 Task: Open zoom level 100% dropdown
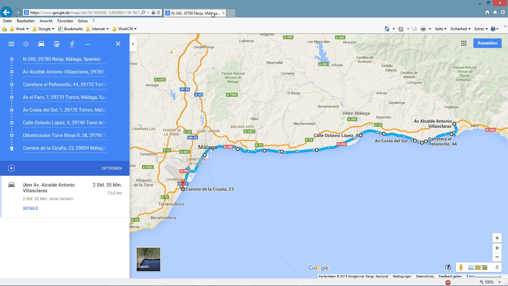coord(499,282)
